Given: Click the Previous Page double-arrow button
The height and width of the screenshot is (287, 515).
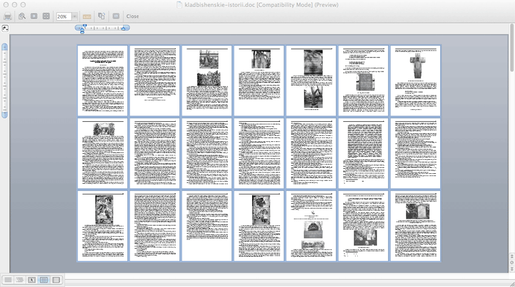Looking at the screenshot, I should click(x=512, y=256).
